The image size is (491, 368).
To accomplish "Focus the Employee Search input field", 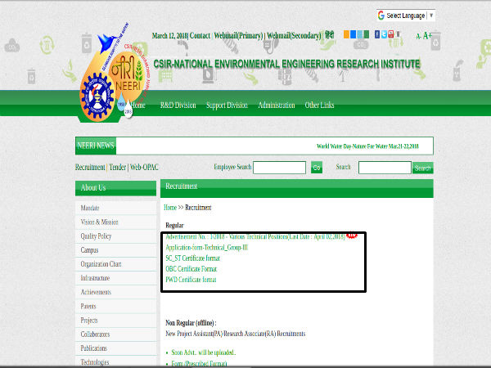I will coord(279,168).
